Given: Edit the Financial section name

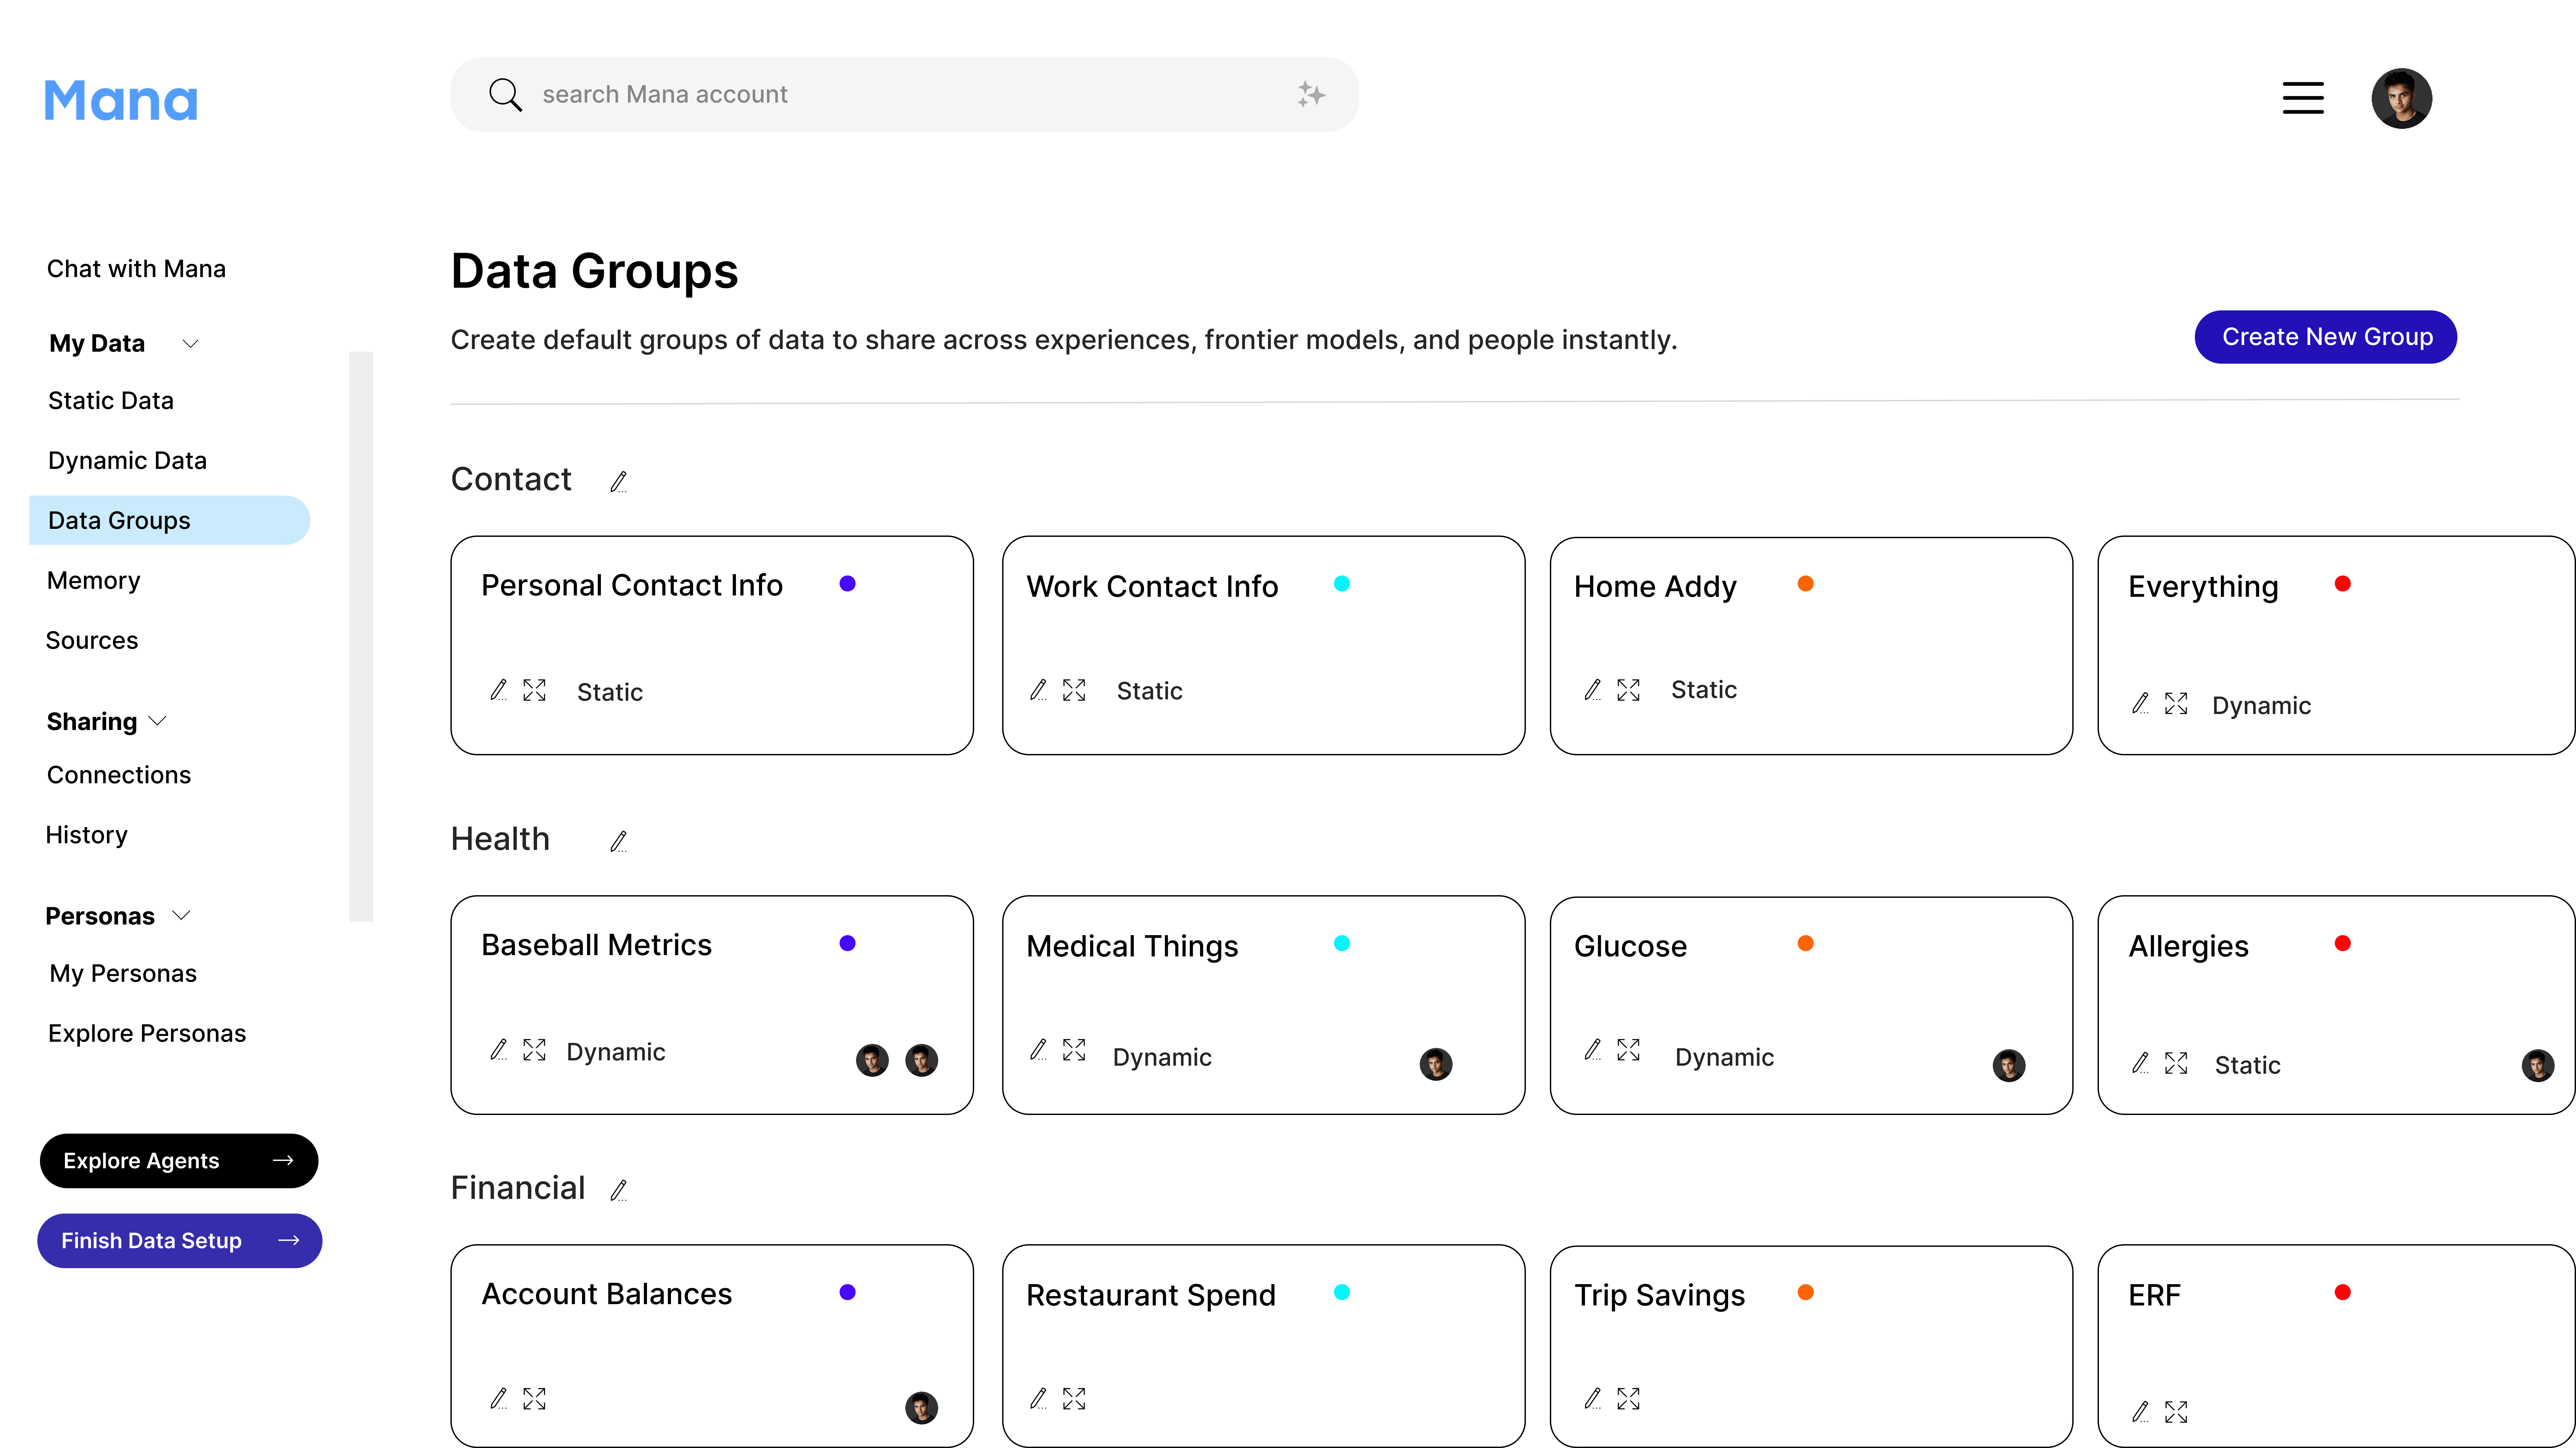Looking at the screenshot, I should point(619,1190).
